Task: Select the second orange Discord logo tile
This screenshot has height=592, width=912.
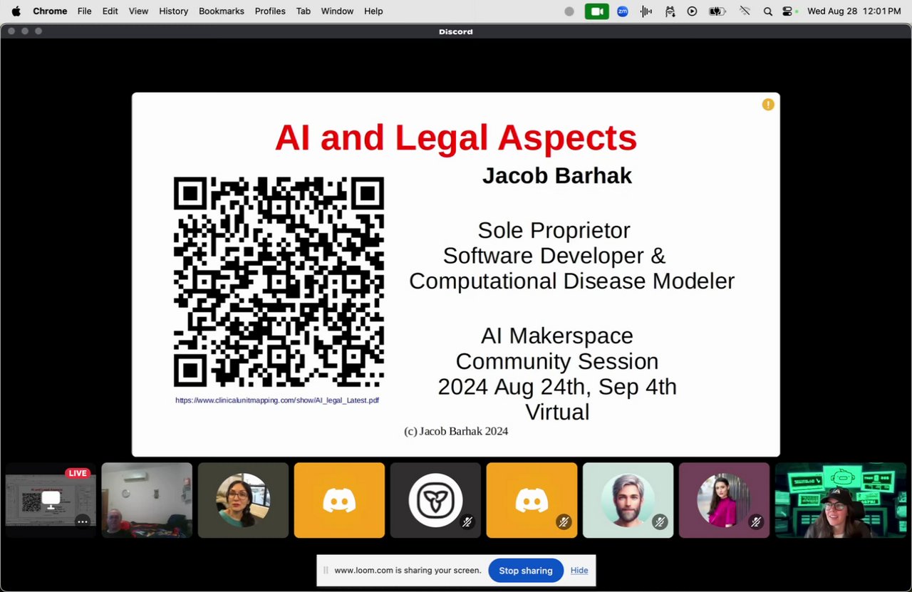Action: click(532, 500)
